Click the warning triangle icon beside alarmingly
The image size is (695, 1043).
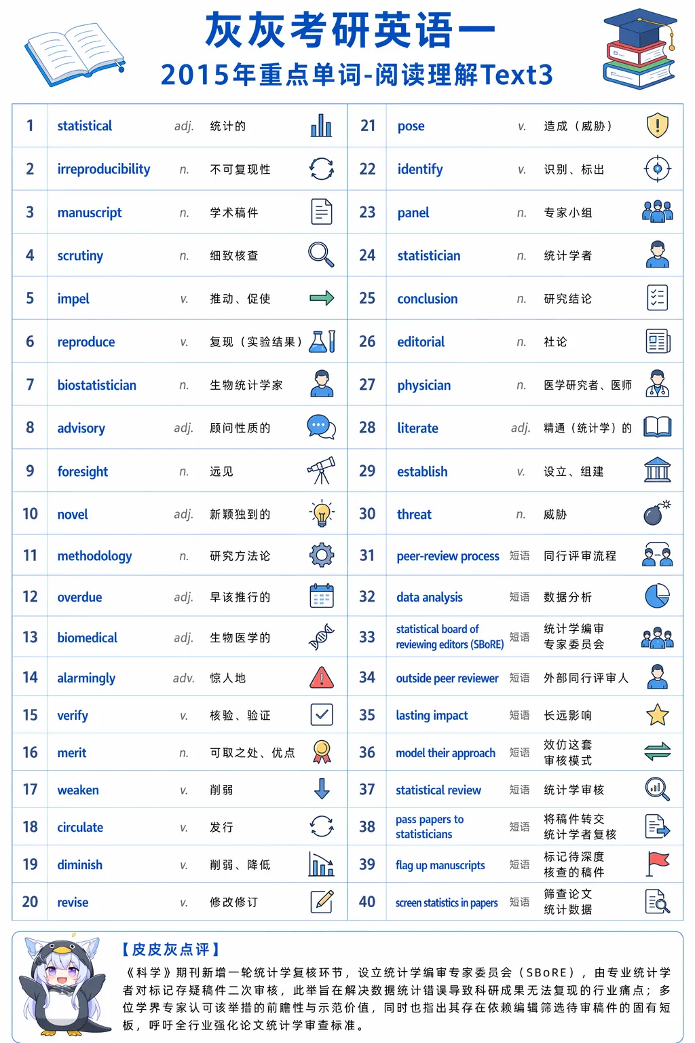(322, 677)
